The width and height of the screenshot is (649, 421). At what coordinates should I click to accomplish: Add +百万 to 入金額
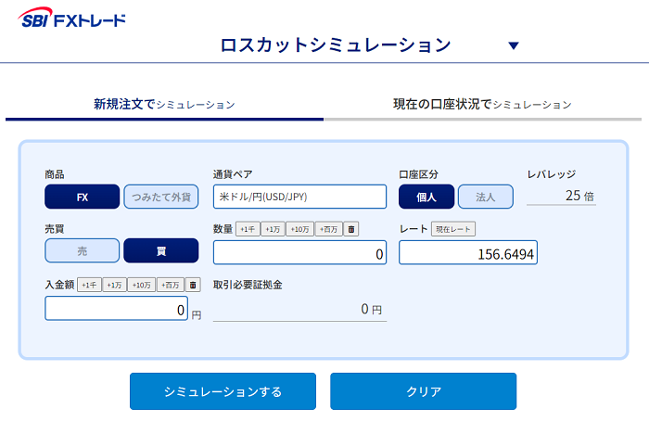click(x=170, y=285)
